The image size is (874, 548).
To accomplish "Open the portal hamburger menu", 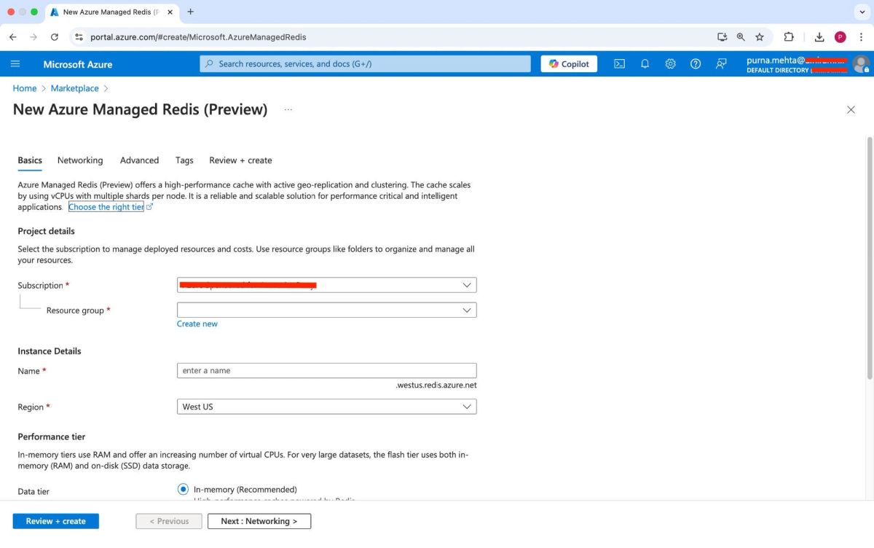I will click(15, 63).
